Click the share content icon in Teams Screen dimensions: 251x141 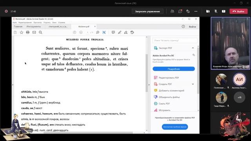224,11
